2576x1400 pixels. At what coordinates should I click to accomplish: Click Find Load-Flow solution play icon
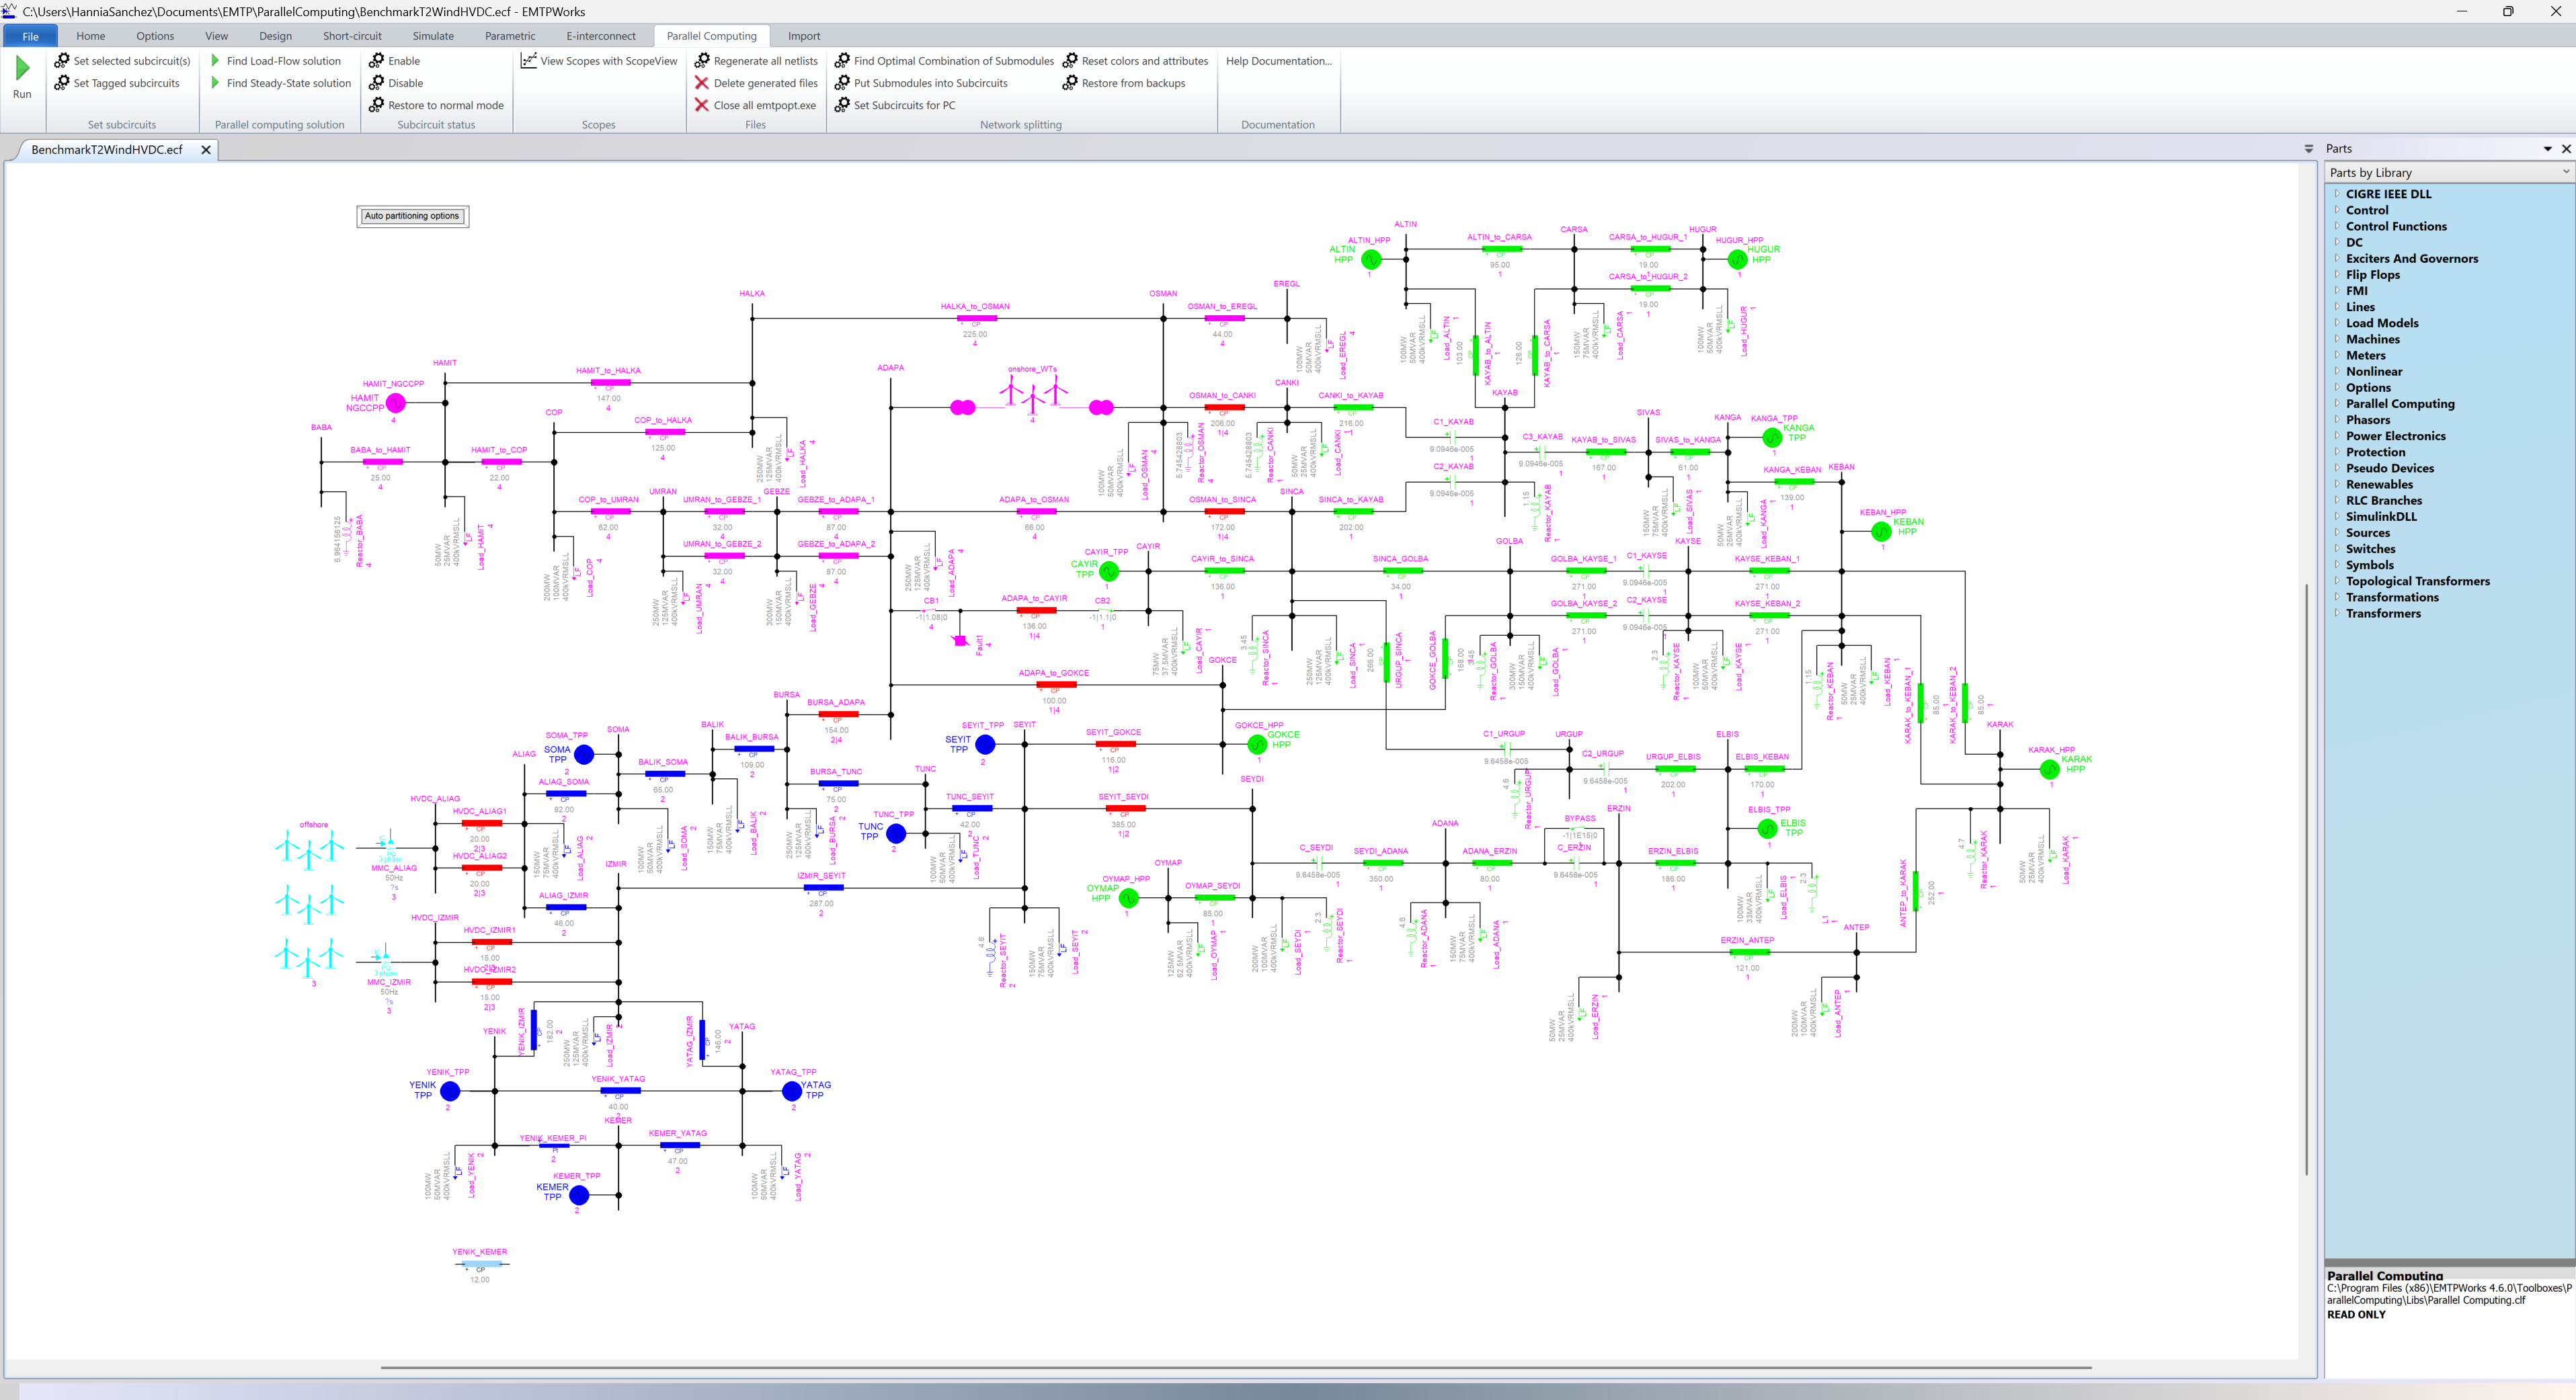215,61
